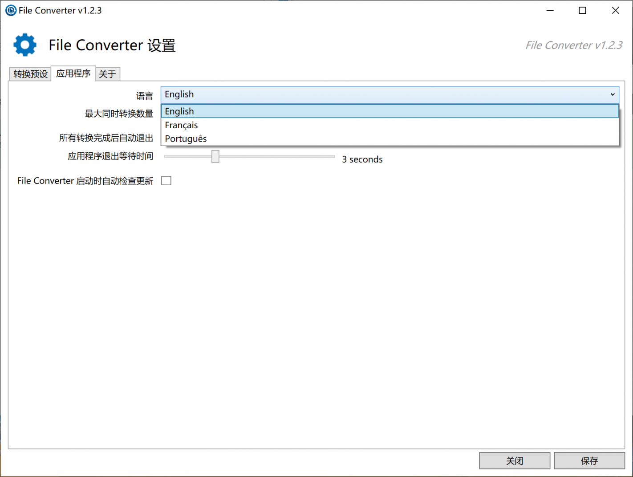Select the 应用程序 tab

pyautogui.click(x=73, y=73)
